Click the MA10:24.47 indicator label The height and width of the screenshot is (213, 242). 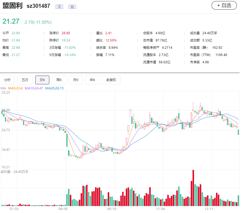click(x=34, y=88)
